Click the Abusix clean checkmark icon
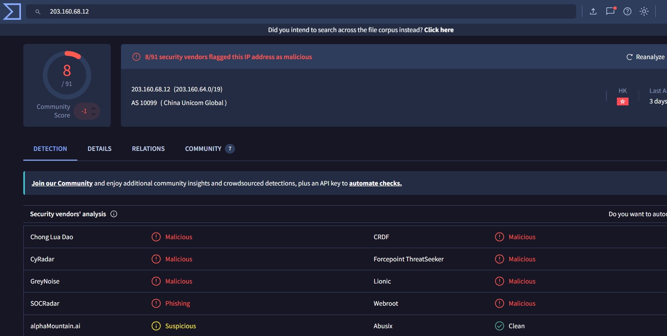 (500, 326)
